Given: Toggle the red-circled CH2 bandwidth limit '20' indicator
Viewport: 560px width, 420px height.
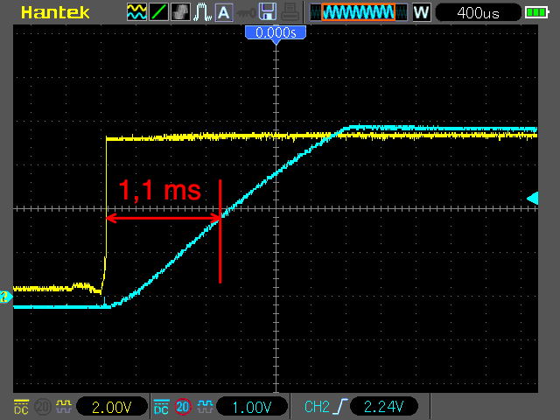Looking at the screenshot, I should click(x=182, y=407).
